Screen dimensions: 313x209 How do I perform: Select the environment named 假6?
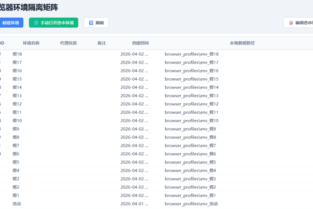pos(16,154)
